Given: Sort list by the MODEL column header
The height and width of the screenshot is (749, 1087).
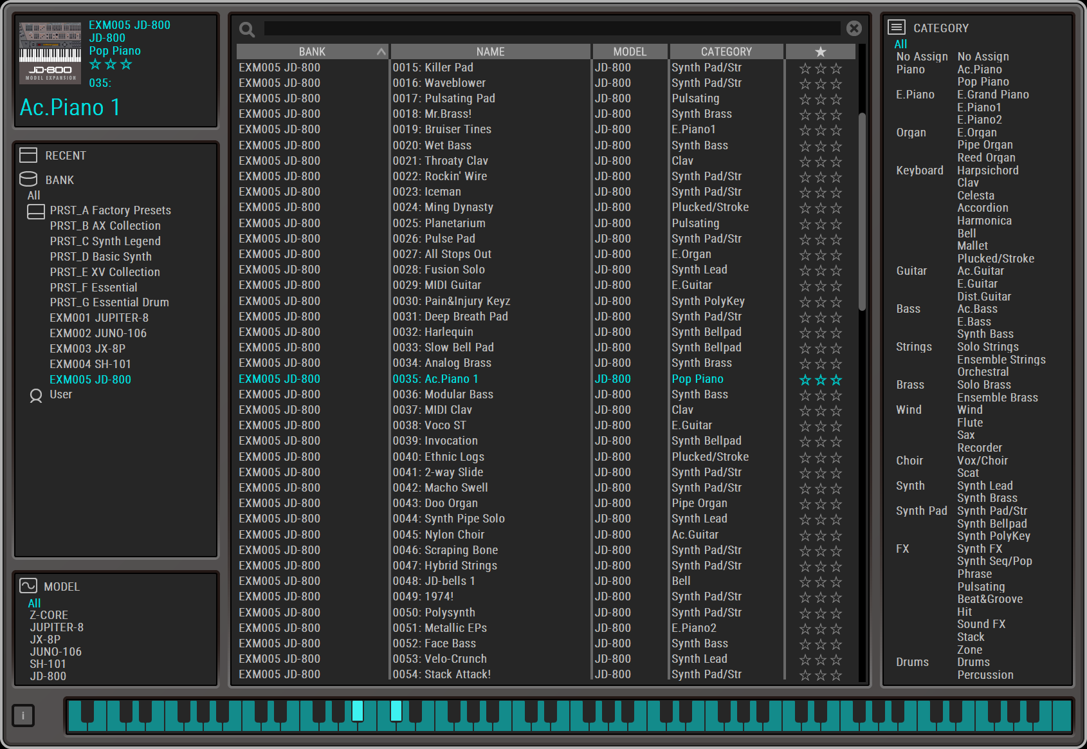Looking at the screenshot, I should coord(630,51).
